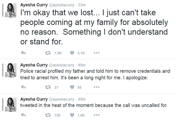
Task: Retweet the tweet with 739 retweets
Action: click(x=47, y=115)
